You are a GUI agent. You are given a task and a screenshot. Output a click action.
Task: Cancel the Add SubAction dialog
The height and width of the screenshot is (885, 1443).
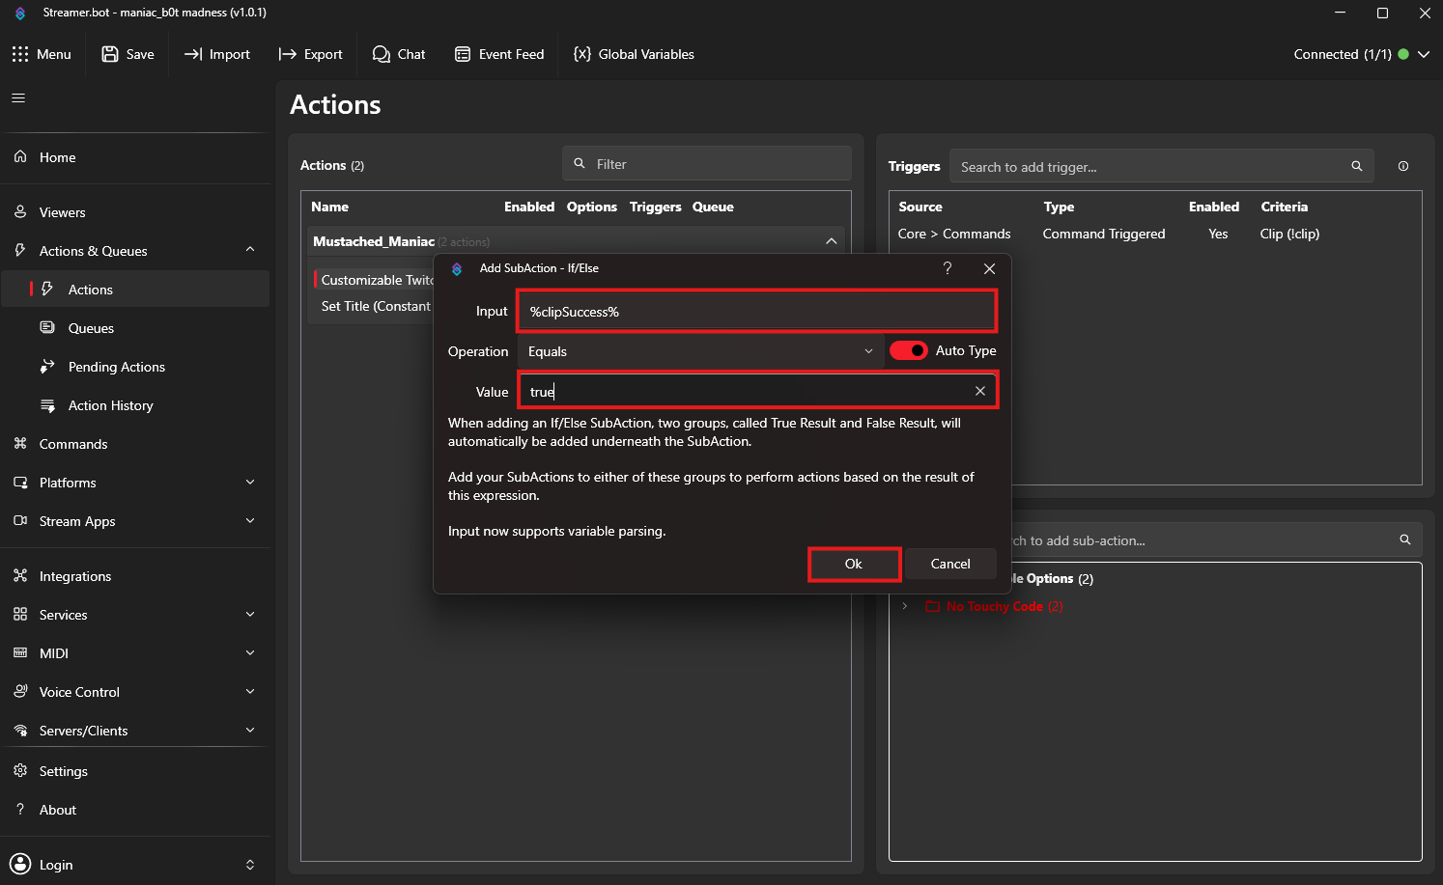[950, 564]
